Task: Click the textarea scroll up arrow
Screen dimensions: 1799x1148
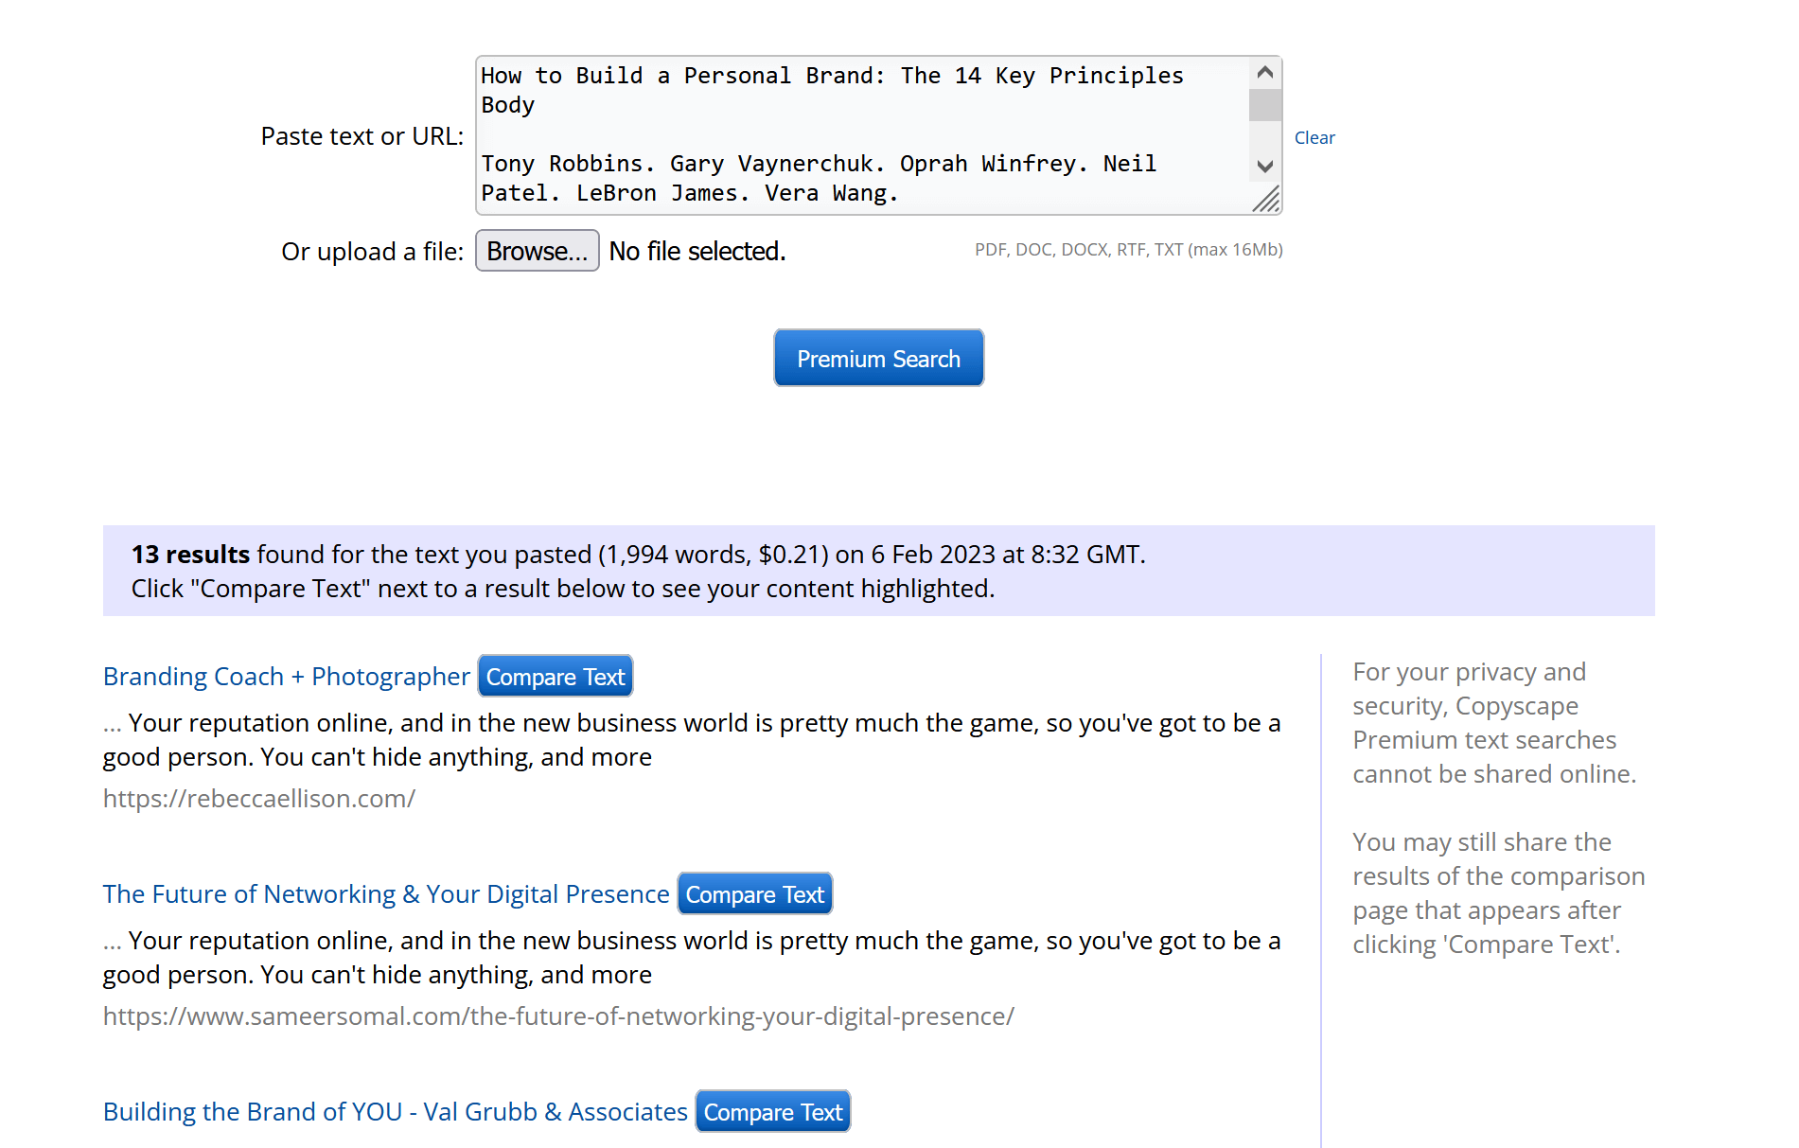Action: click(x=1264, y=73)
